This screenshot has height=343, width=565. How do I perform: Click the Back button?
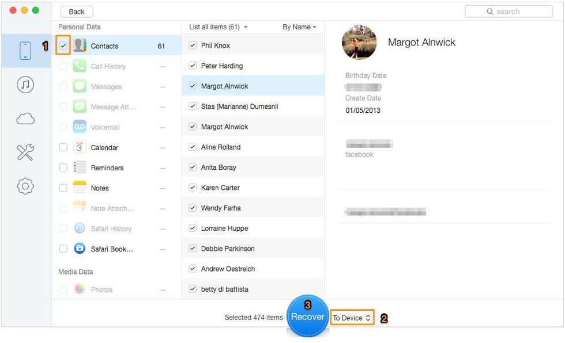pyautogui.click(x=77, y=12)
